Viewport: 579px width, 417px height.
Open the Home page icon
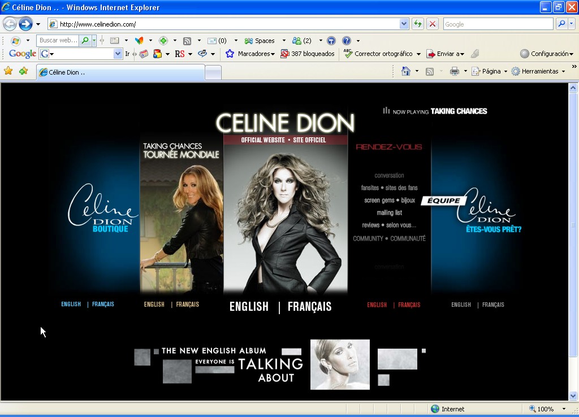[x=405, y=71]
